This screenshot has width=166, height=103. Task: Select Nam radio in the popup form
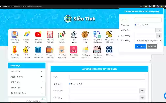click(135, 25)
